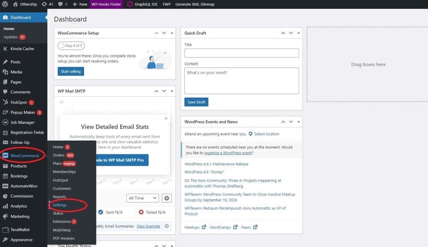This screenshot has width=428, height=247.
Task: Open WooCommerce Settings submenu item
Action: tap(60, 205)
